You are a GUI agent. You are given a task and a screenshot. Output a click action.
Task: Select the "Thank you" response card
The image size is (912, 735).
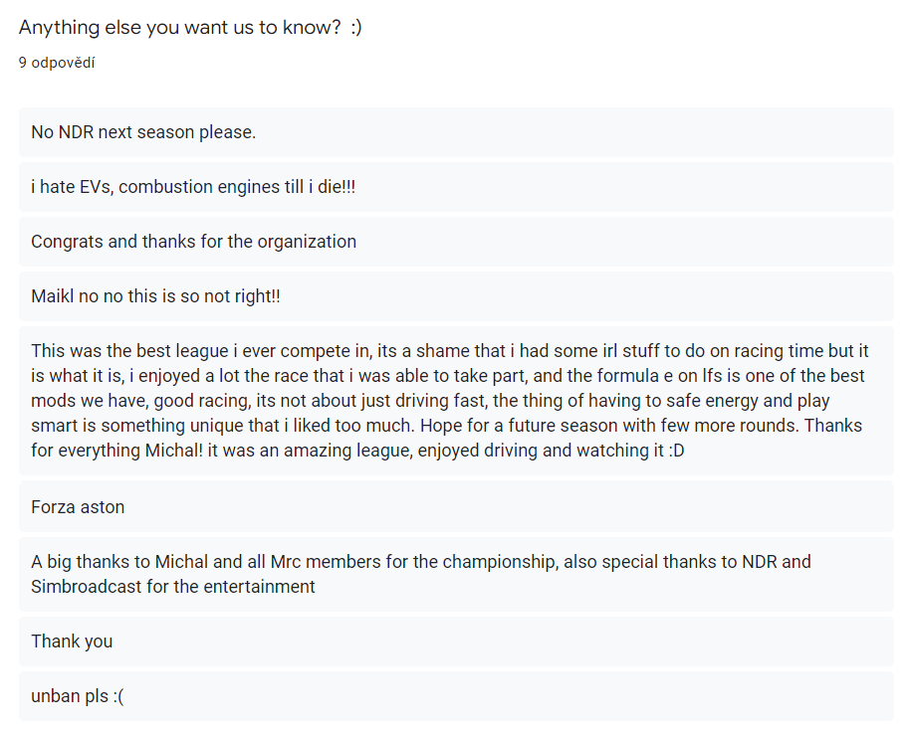click(x=72, y=642)
